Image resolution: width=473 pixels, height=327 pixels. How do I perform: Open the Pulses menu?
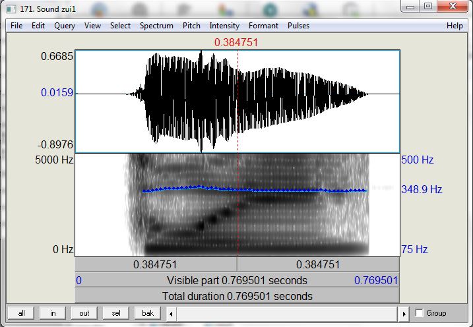pos(298,26)
